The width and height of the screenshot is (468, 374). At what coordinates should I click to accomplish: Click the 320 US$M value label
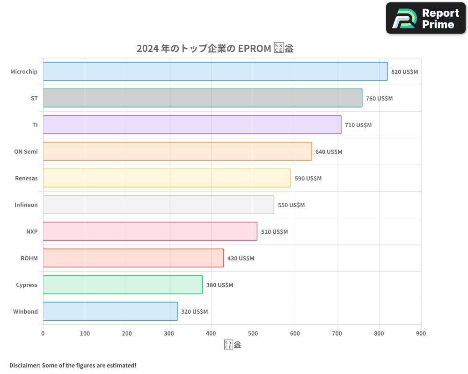pyautogui.click(x=194, y=311)
